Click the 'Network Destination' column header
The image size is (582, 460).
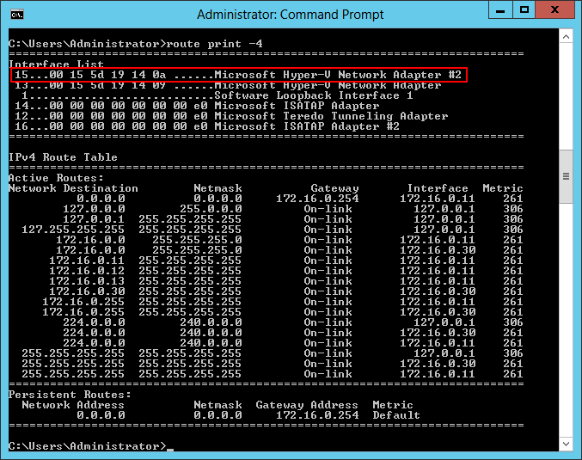pyautogui.click(x=73, y=188)
